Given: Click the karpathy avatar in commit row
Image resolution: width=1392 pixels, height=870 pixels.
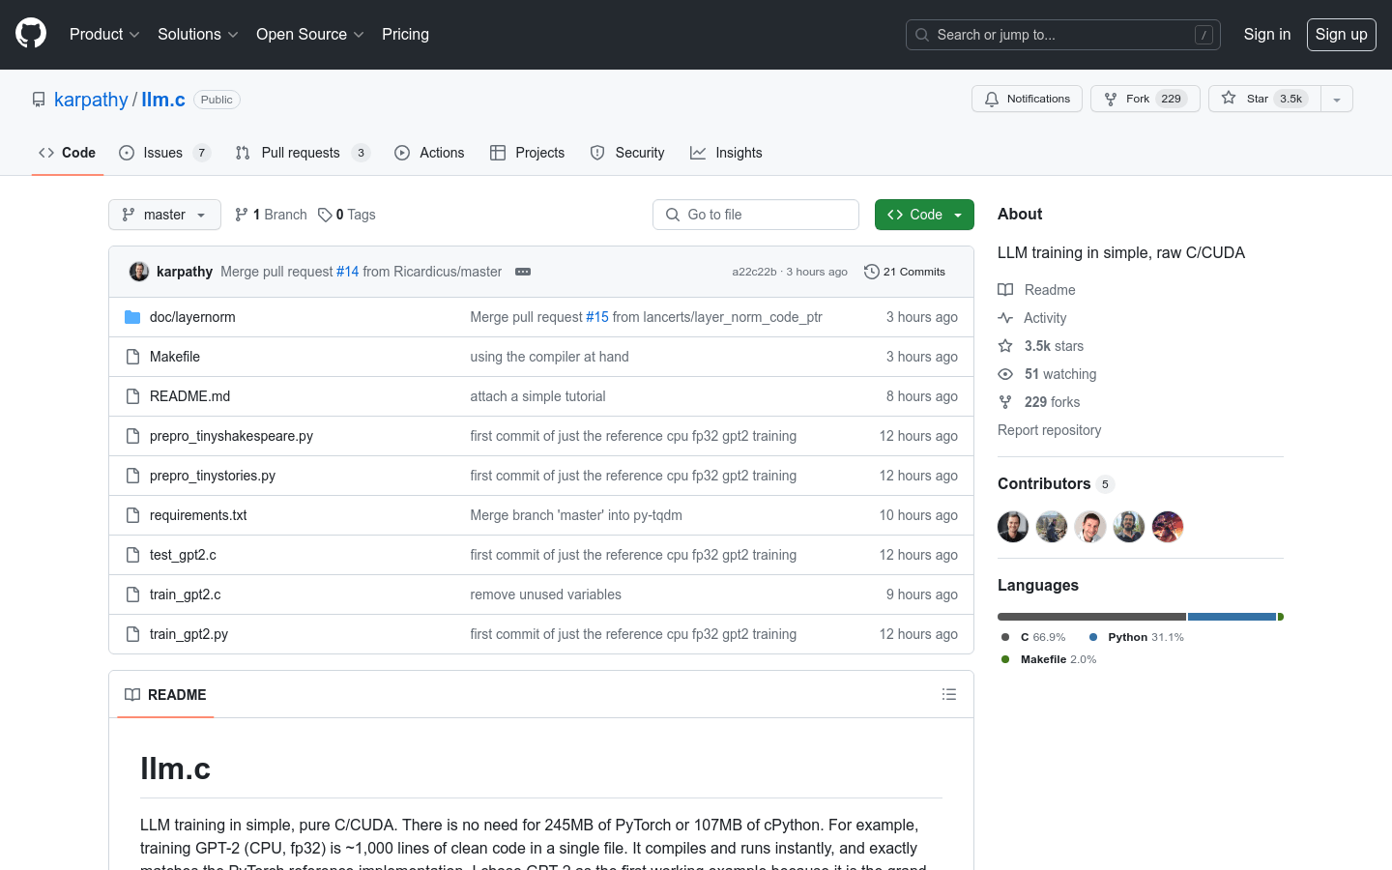Looking at the screenshot, I should click(139, 272).
